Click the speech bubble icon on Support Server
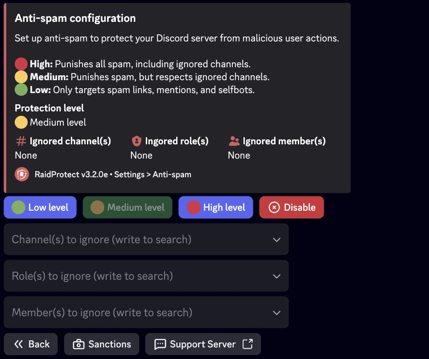Viewport: 429px width, 359px height. coord(159,343)
